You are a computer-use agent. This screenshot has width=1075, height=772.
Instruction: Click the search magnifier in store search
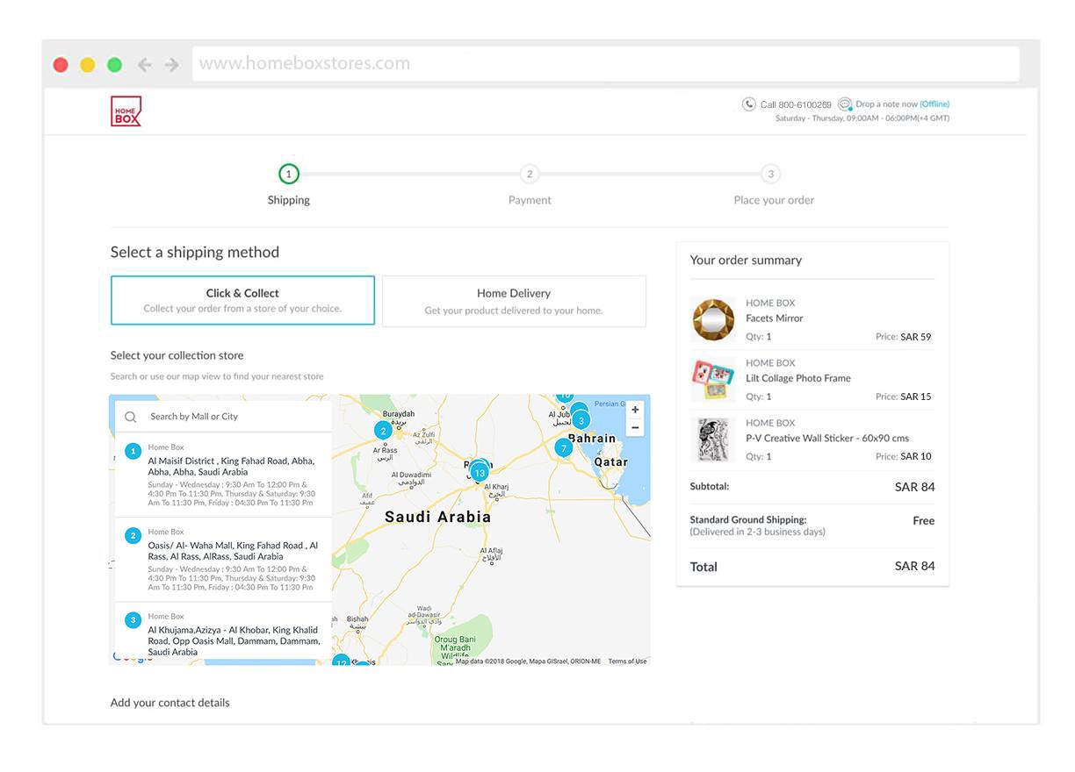[x=131, y=417]
